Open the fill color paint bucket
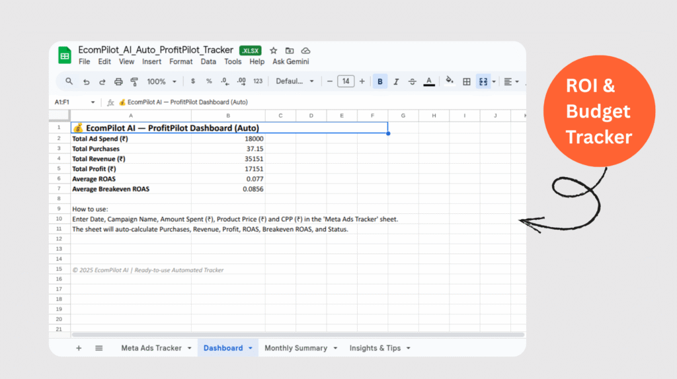677x379 pixels. tap(450, 81)
